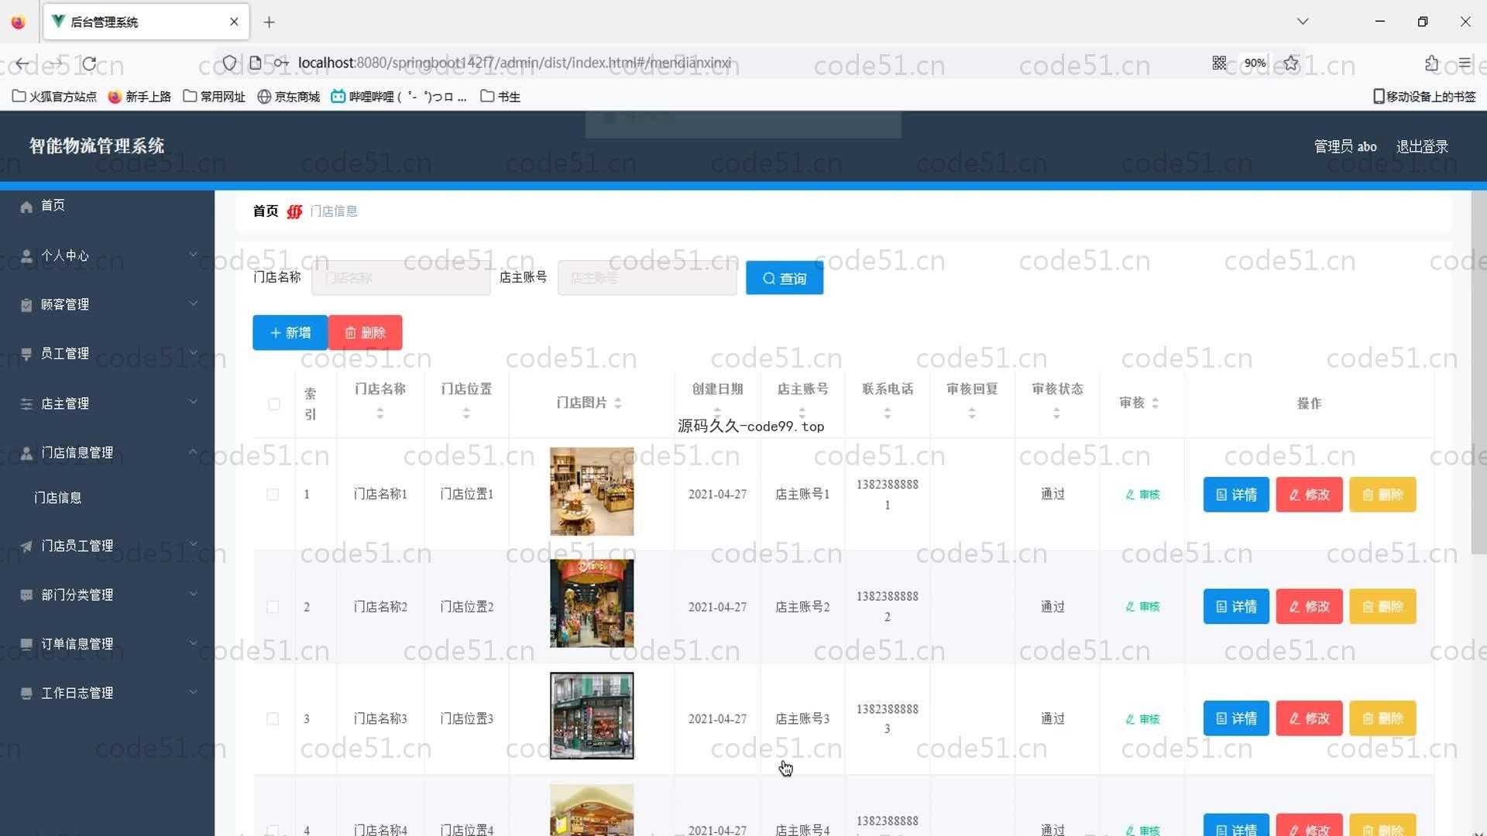
Task: Open the store image thumbnail in row 3
Action: coord(592,716)
